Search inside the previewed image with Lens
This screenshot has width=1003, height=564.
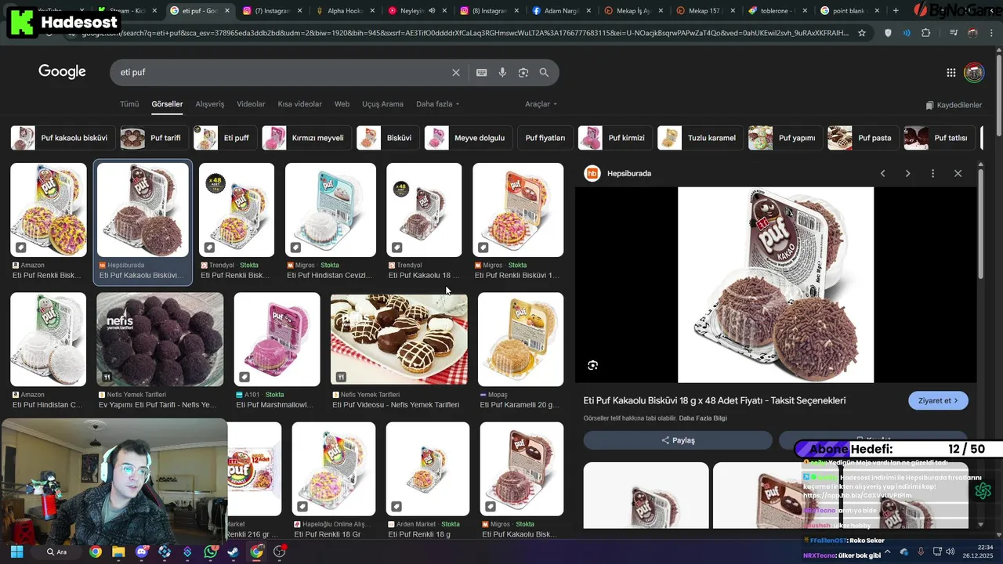[x=593, y=365]
